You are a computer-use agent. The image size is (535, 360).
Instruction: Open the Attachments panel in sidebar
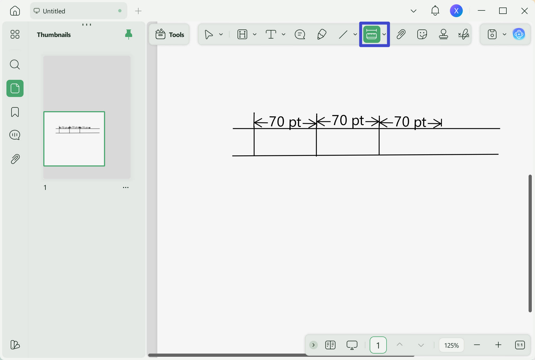[15, 159]
